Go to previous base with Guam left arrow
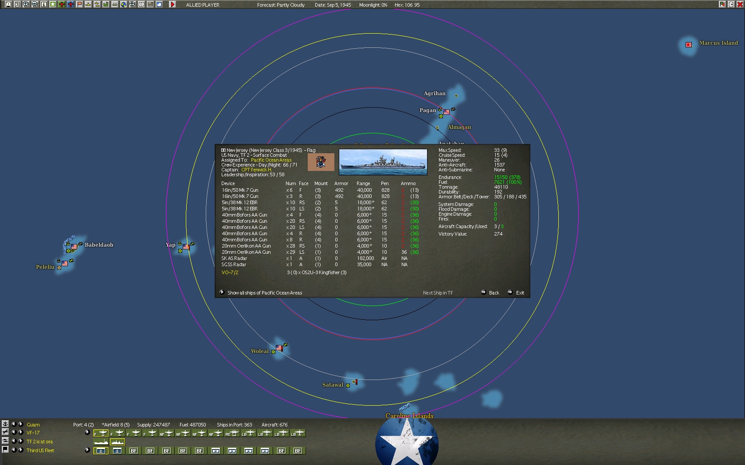Screen dimensions: 745x465 point(14,424)
